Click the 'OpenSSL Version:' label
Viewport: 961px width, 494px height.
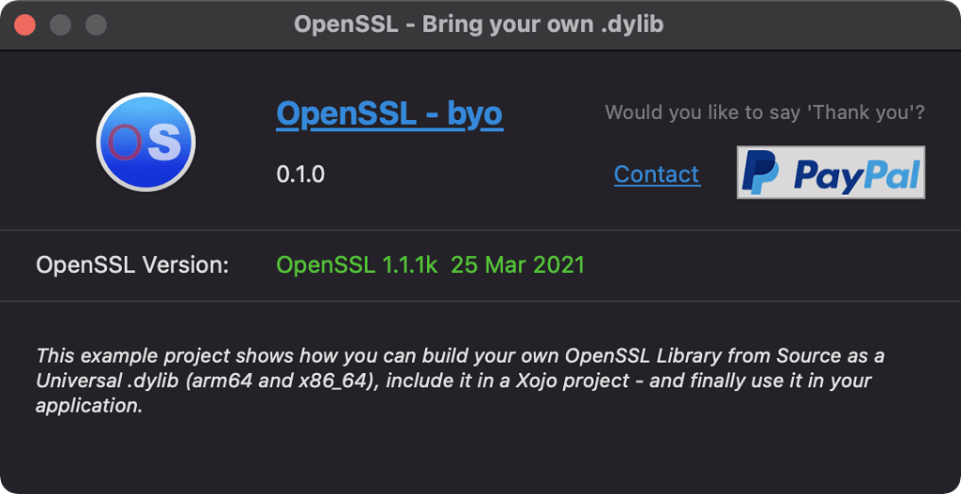pyautogui.click(x=132, y=265)
